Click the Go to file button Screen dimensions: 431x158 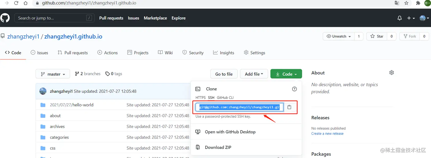(x=224, y=74)
